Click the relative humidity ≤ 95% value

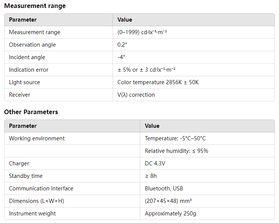click(176, 151)
